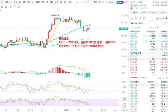Viewport: 168px width, 112px height.
Task: Click the screen capture frame icon
Action: click(x=88, y=2)
